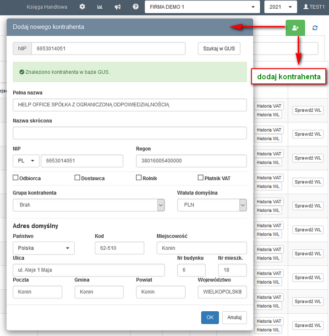
Task: Click the Anuluj button
Action: pos(234,317)
